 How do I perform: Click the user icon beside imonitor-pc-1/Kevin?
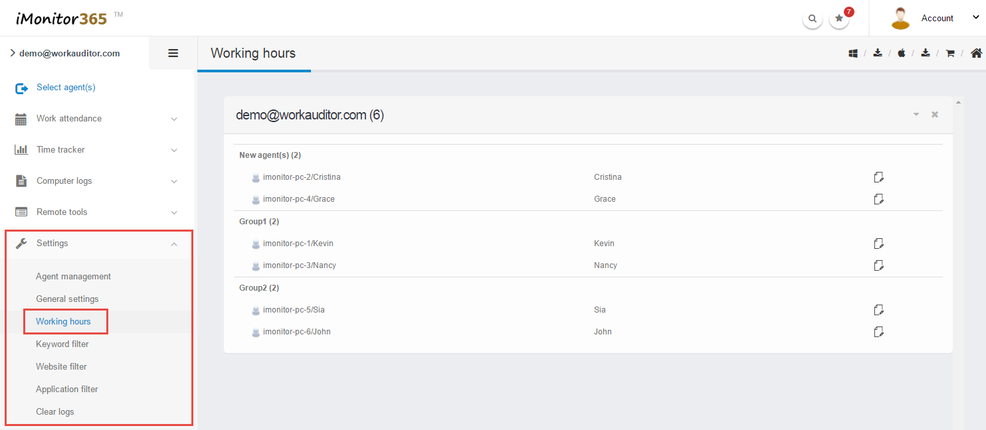click(256, 244)
